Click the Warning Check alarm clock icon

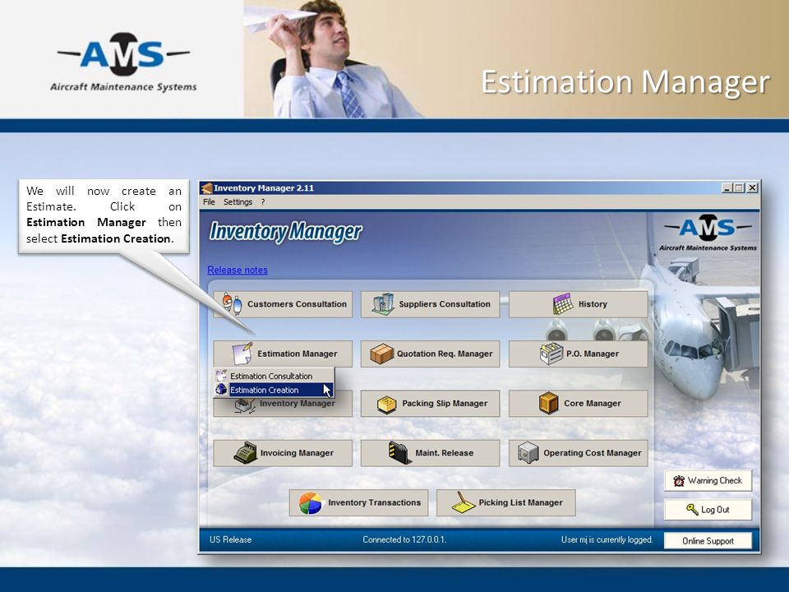[679, 481]
